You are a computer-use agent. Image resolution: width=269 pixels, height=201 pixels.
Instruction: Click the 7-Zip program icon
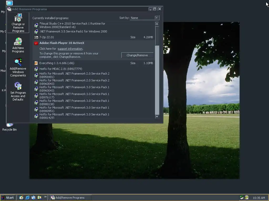[x=36, y=37]
